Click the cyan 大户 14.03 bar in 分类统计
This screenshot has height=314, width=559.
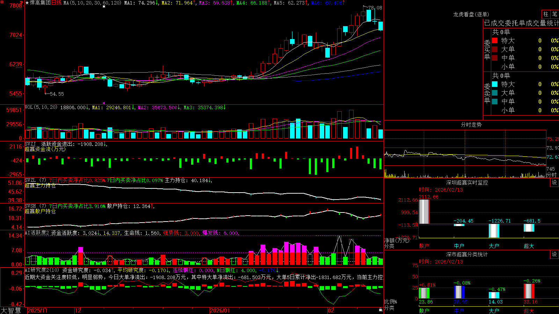(494, 295)
